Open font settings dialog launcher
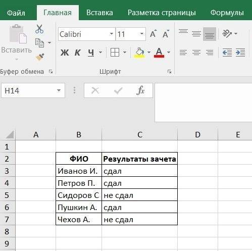252x251 pixels. tap(169, 72)
